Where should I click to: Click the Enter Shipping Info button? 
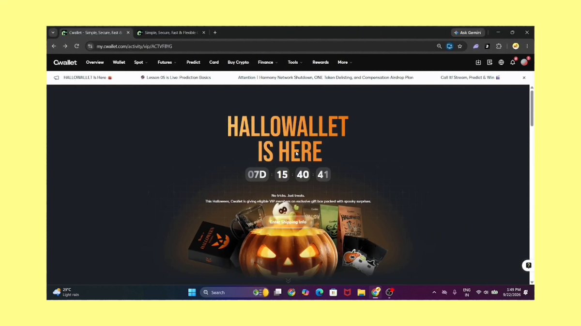(288, 222)
